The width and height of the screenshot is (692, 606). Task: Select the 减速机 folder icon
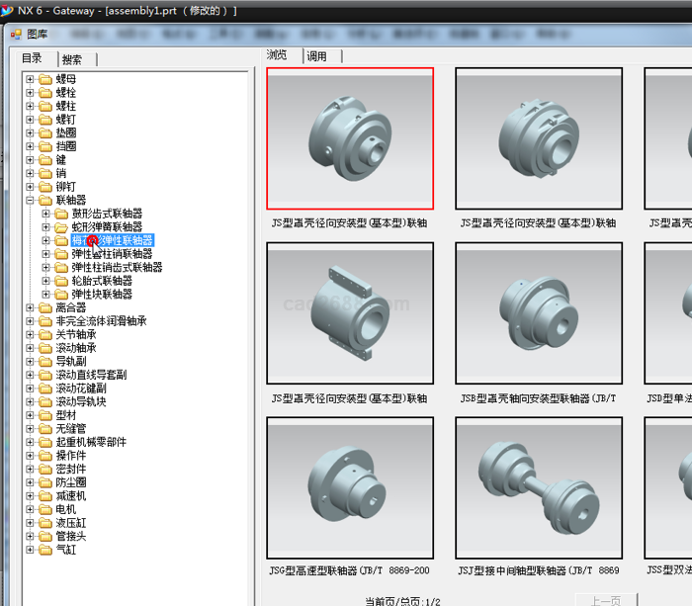point(45,496)
